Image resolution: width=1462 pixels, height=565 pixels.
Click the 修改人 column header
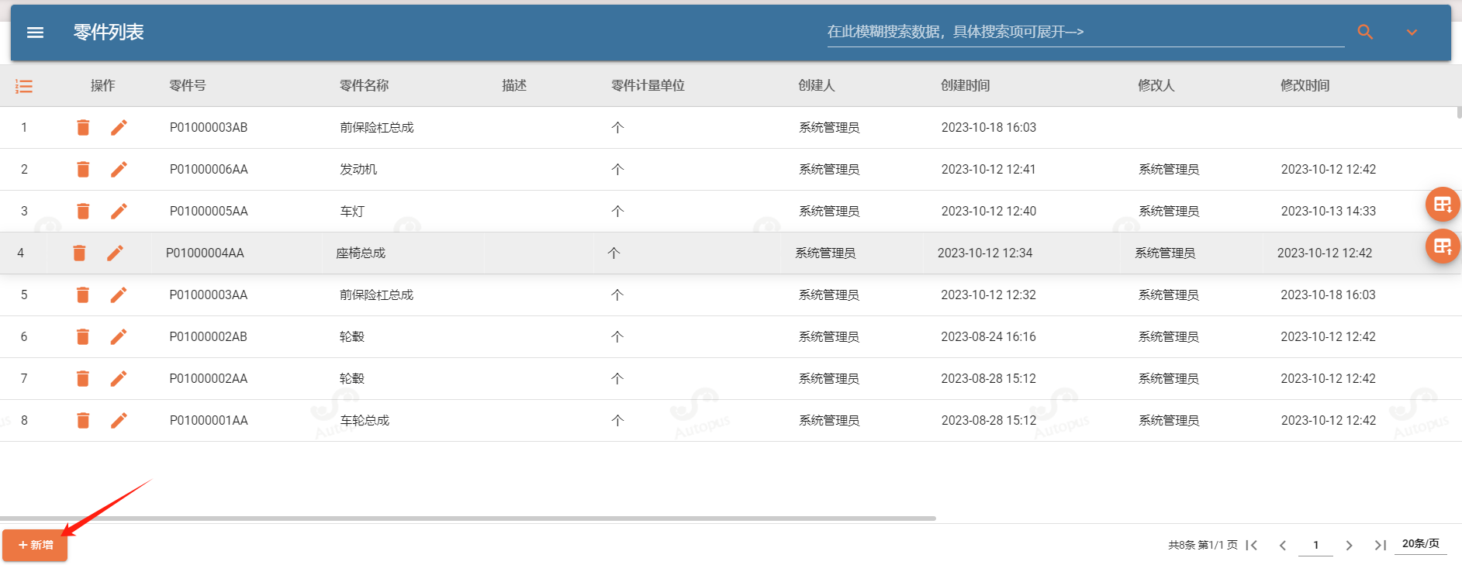point(1156,85)
